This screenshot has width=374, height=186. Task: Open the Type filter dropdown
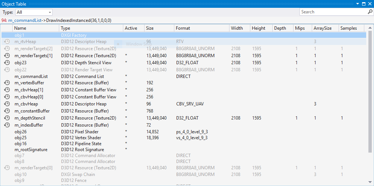coord(34,12)
